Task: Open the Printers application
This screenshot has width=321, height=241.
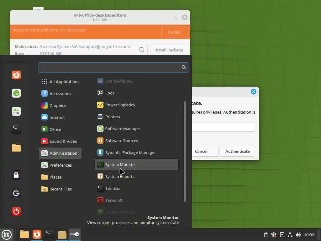Action: [x=136, y=117]
